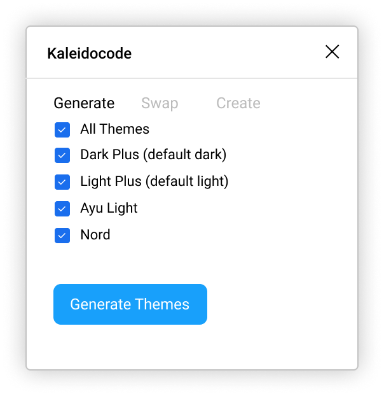Screen dimensions: 384x396
Task: Disable the Light Plus (default light) checkbox
Action: (x=62, y=182)
